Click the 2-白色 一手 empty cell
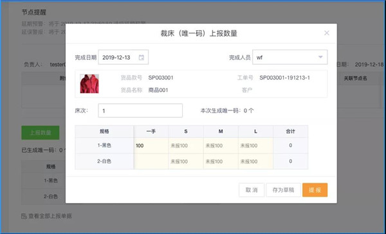Screen dimensions: 386x234 coord(151,161)
